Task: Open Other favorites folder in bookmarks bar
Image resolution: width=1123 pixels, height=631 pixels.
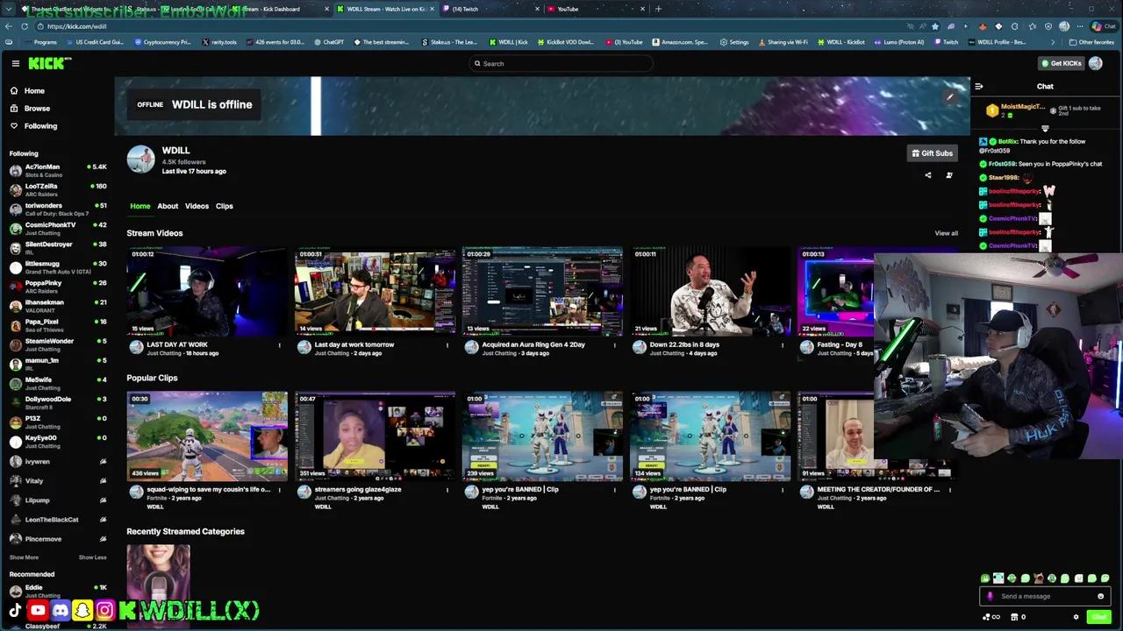Action: pyautogui.click(x=1091, y=42)
